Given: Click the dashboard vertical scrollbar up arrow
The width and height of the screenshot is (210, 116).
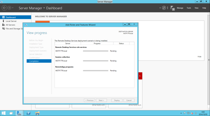Looking at the screenshot, I should 209,14.
